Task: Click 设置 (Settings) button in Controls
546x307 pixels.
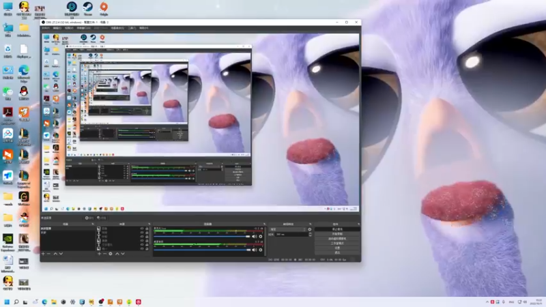Action: click(337, 248)
